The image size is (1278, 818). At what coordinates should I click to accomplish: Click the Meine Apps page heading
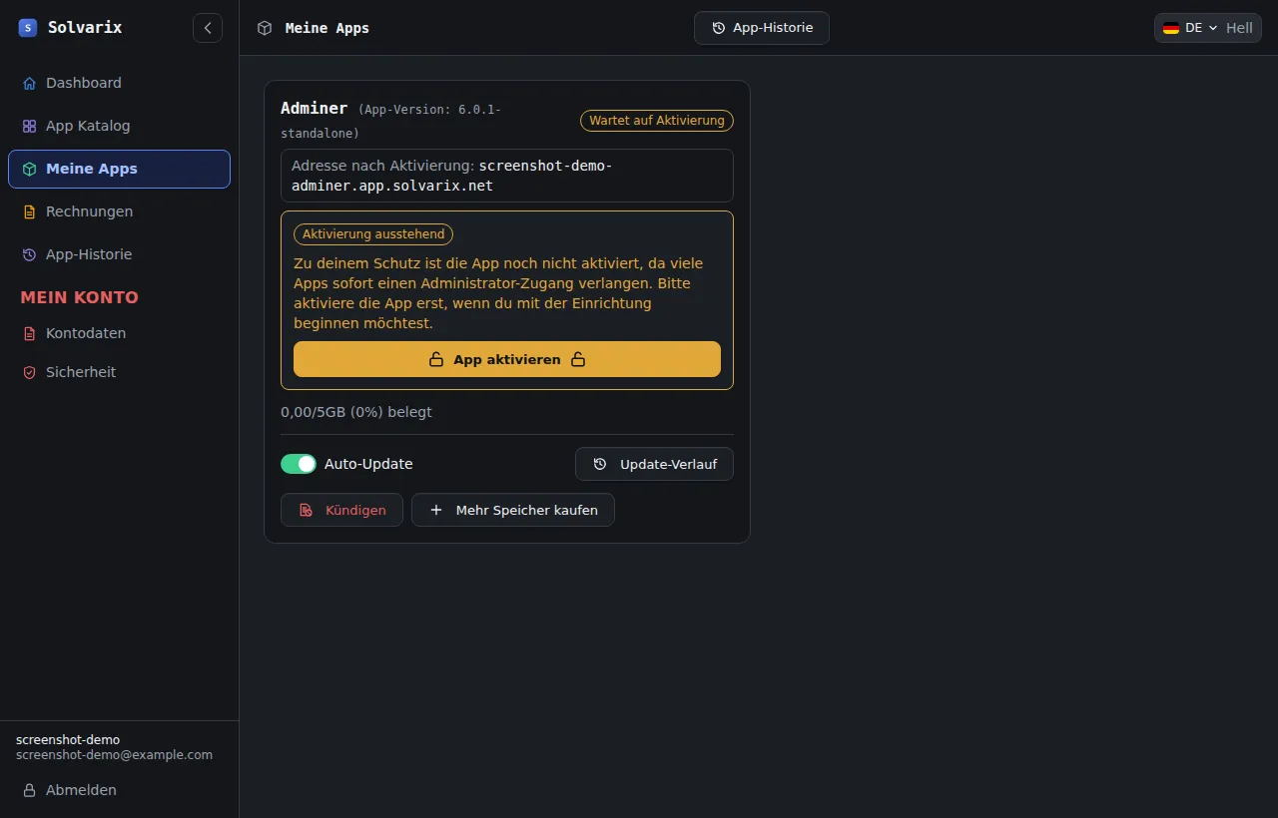(327, 28)
